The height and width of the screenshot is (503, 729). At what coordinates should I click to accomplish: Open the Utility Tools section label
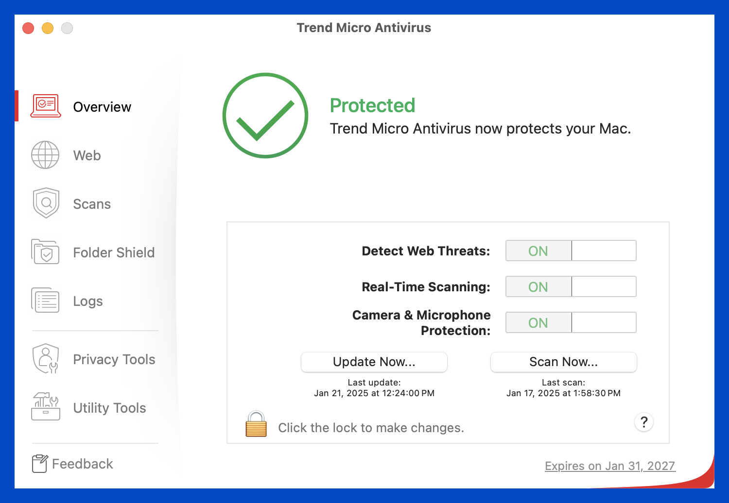[109, 408]
